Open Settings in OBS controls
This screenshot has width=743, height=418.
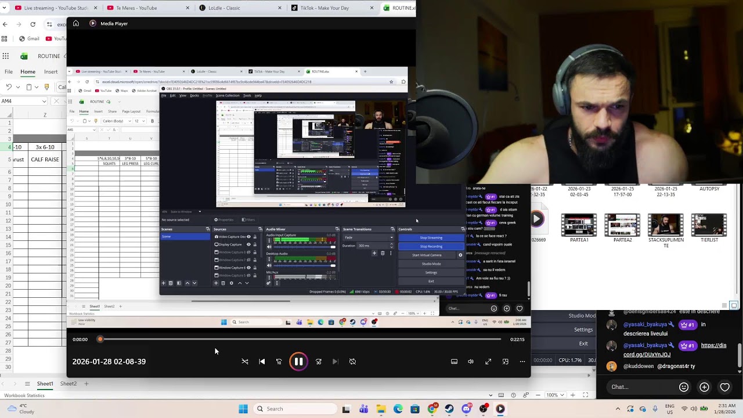[583, 330]
